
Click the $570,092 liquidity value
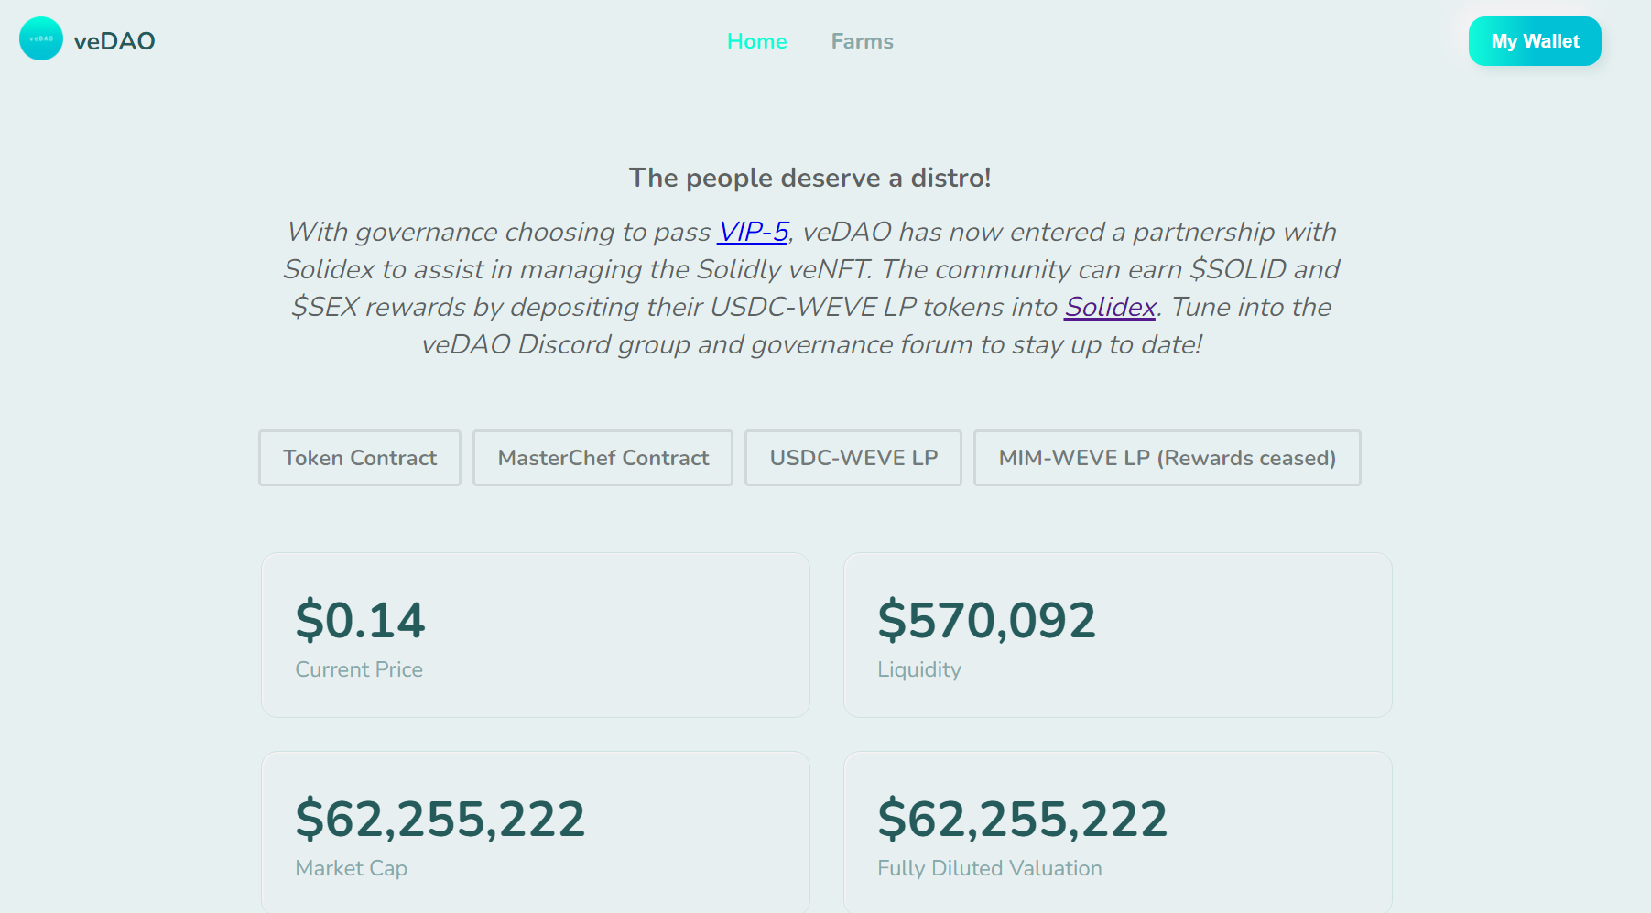pyautogui.click(x=986, y=620)
